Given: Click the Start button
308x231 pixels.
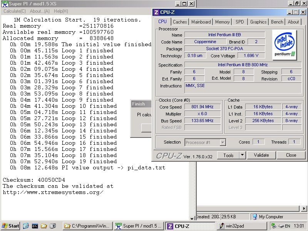Looking at the screenshot, I should (x=10, y=226).
